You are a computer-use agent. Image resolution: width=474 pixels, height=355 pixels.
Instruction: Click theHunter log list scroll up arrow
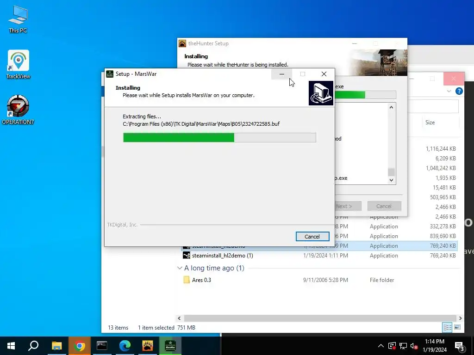391,107
